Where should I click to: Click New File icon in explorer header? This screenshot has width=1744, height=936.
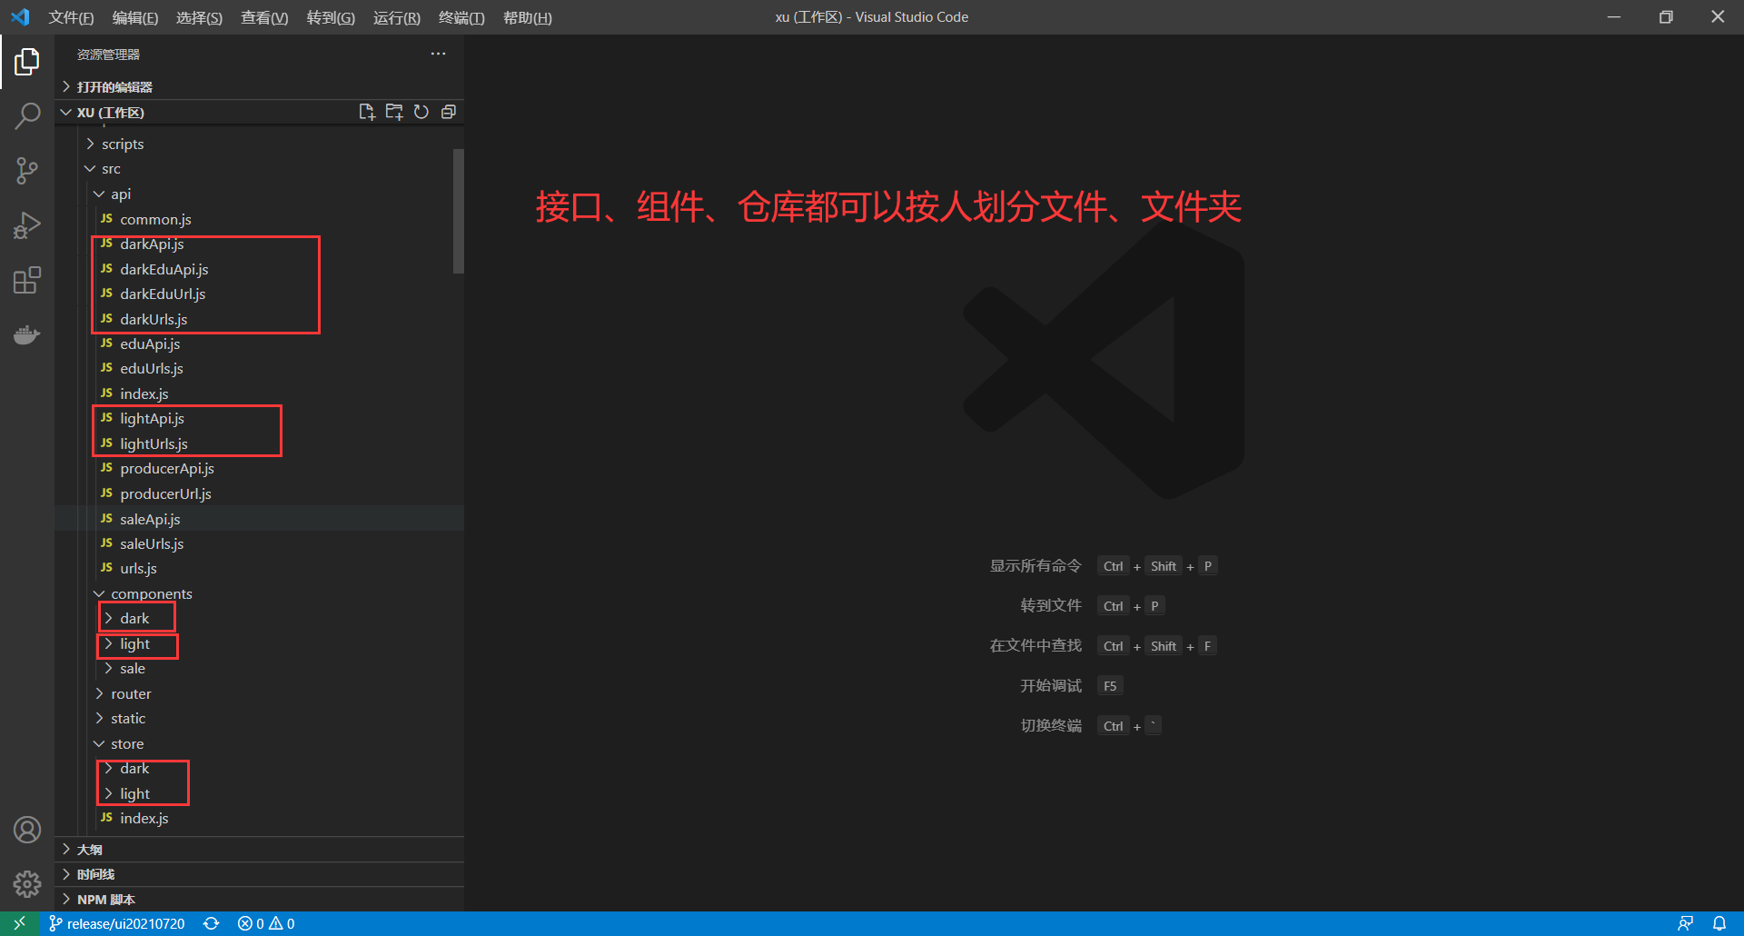(367, 112)
